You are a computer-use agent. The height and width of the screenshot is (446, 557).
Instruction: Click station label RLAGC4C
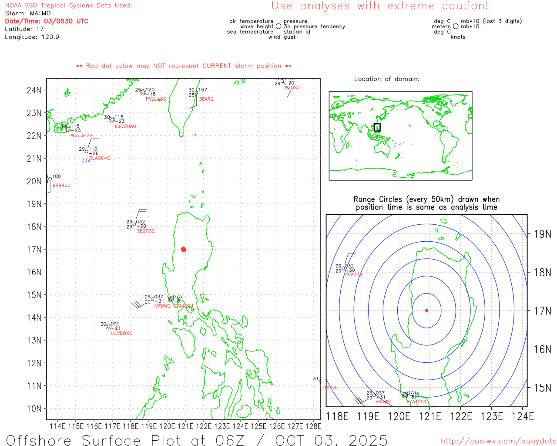coord(100,159)
